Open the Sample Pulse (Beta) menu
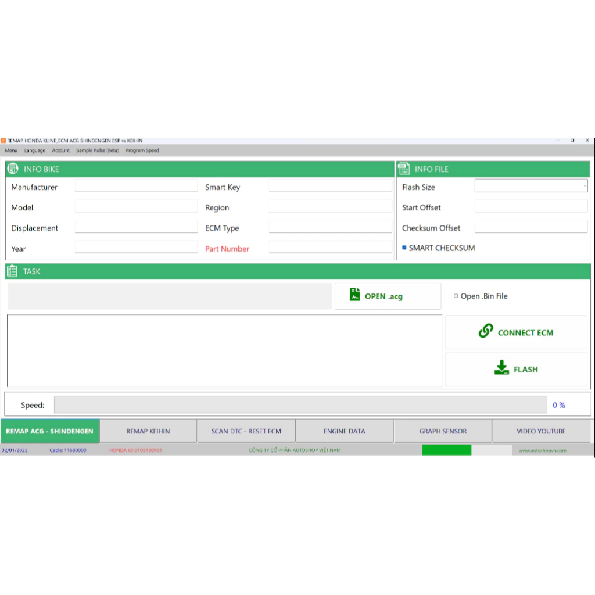 click(97, 150)
